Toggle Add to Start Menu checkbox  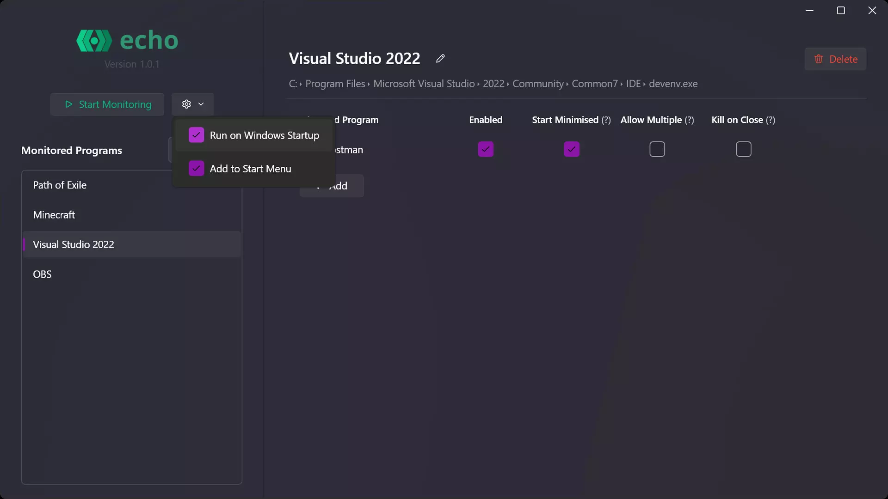coord(197,169)
